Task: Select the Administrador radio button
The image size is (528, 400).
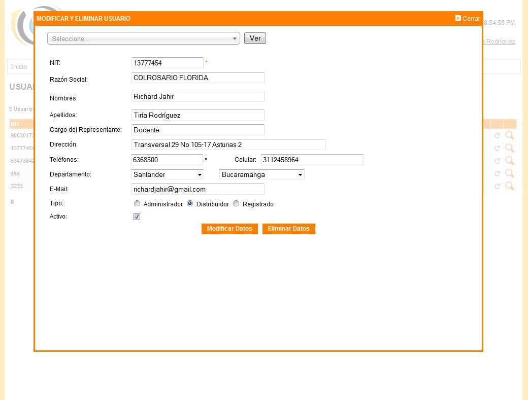Action: (x=137, y=203)
